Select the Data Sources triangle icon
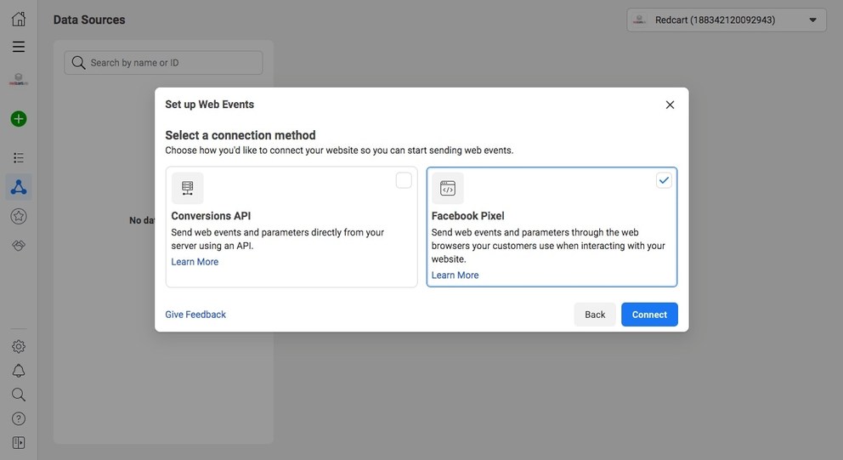Viewport: 843px width, 460px height. pyautogui.click(x=19, y=187)
